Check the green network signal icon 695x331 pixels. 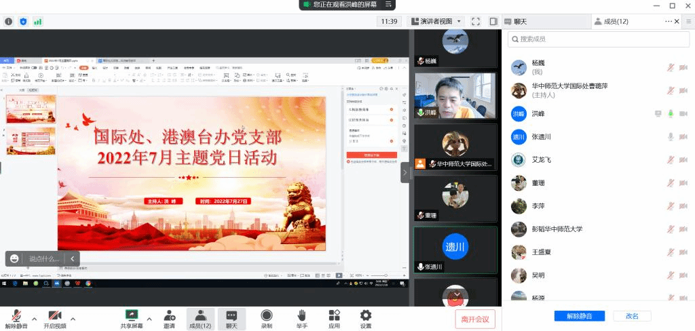[38, 22]
